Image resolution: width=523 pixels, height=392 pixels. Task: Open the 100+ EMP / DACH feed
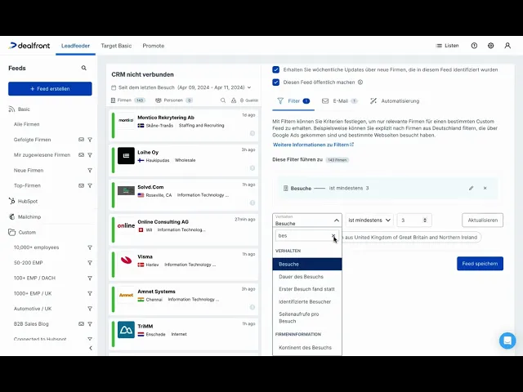tap(34, 278)
